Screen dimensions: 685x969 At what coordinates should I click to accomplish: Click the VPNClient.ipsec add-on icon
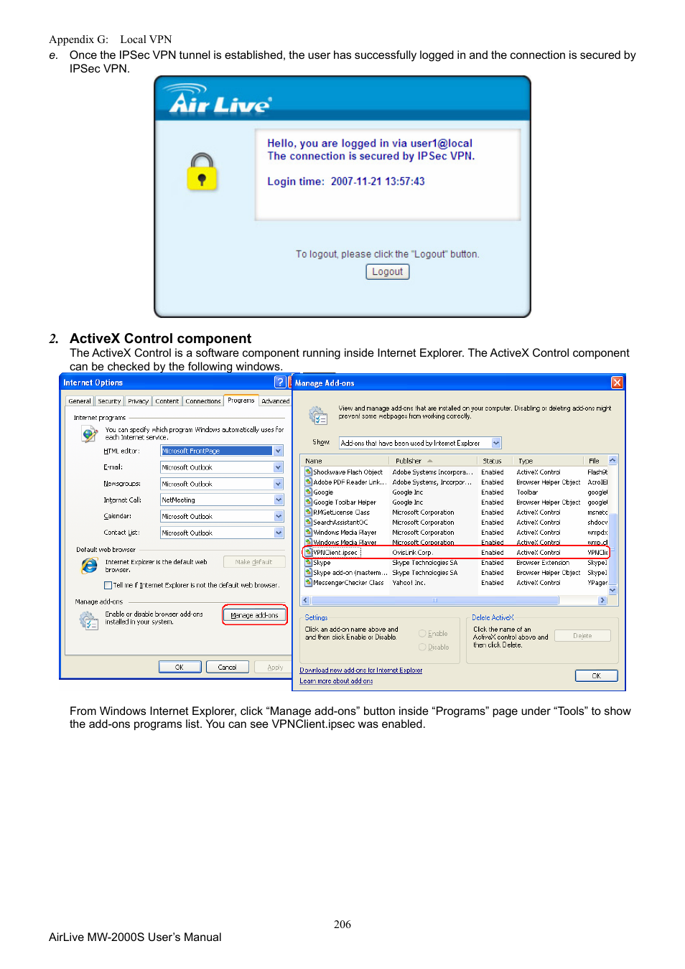(x=308, y=553)
